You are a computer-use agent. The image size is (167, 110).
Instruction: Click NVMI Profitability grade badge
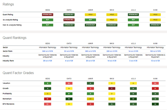tap(155, 94)
